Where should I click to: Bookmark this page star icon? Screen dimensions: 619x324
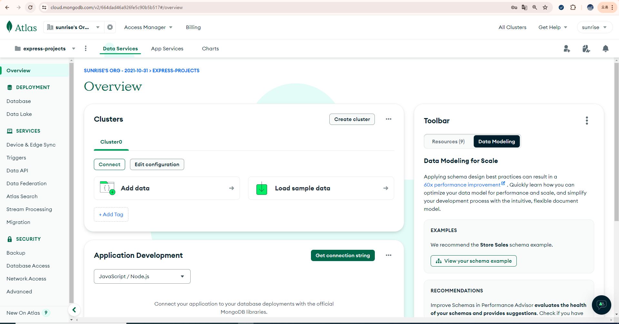click(545, 7)
